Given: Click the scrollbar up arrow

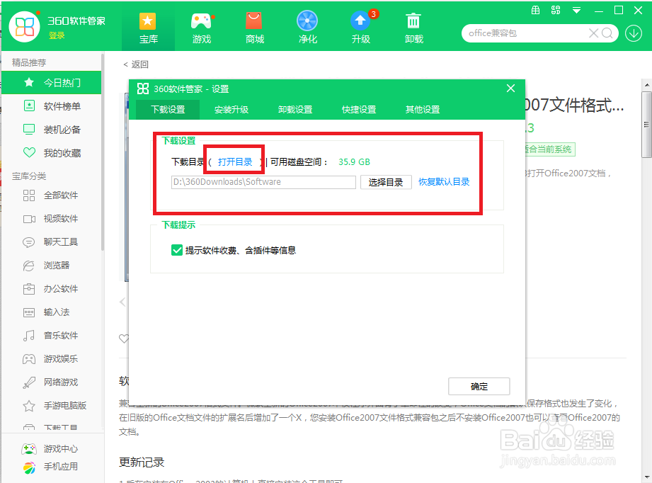Looking at the screenshot, I should coord(647,85).
